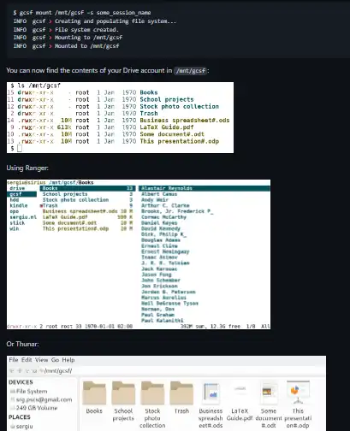Select Albert Camus in Ranger's preview column
The height and width of the screenshot is (431, 350).
click(x=159, y=194)
